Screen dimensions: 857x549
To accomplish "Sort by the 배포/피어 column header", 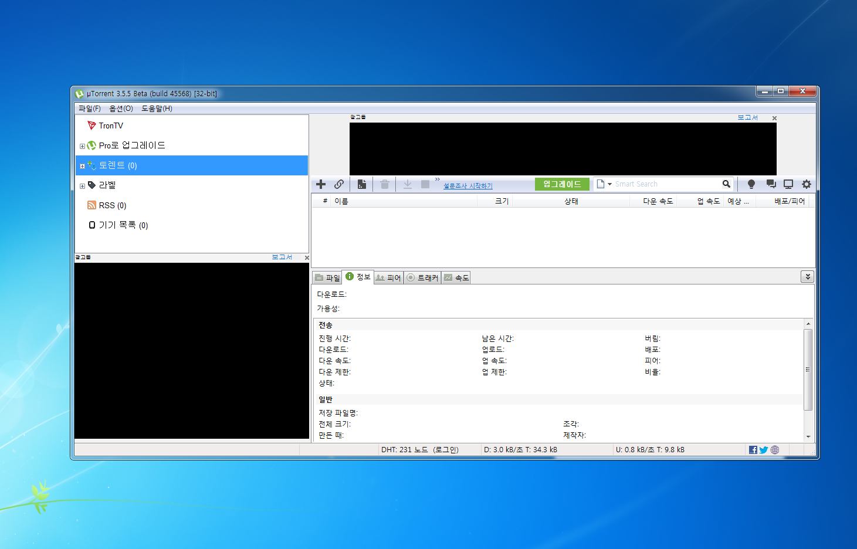I will [x=784, y=201].
